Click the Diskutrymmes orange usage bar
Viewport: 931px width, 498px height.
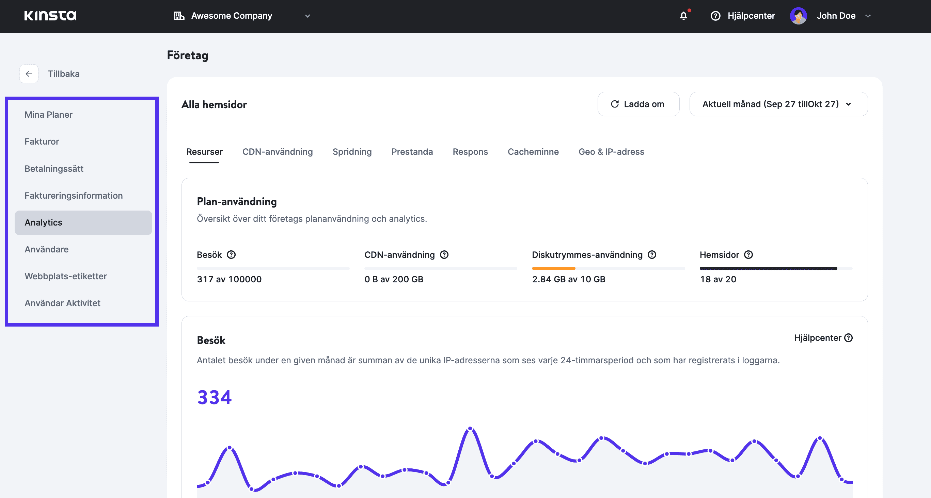tap(553, 268)
